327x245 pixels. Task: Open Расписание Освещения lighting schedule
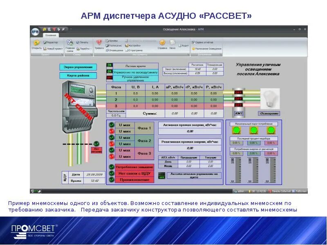tap(206, 49)
